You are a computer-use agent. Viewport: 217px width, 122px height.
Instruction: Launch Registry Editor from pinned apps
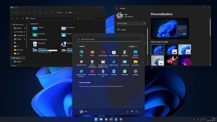[x=114, y=63]
